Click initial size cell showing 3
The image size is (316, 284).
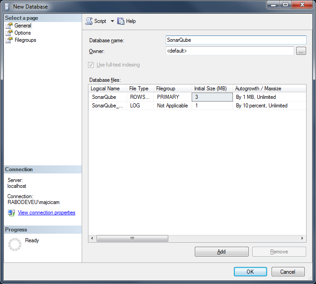(x=212, y=97)
